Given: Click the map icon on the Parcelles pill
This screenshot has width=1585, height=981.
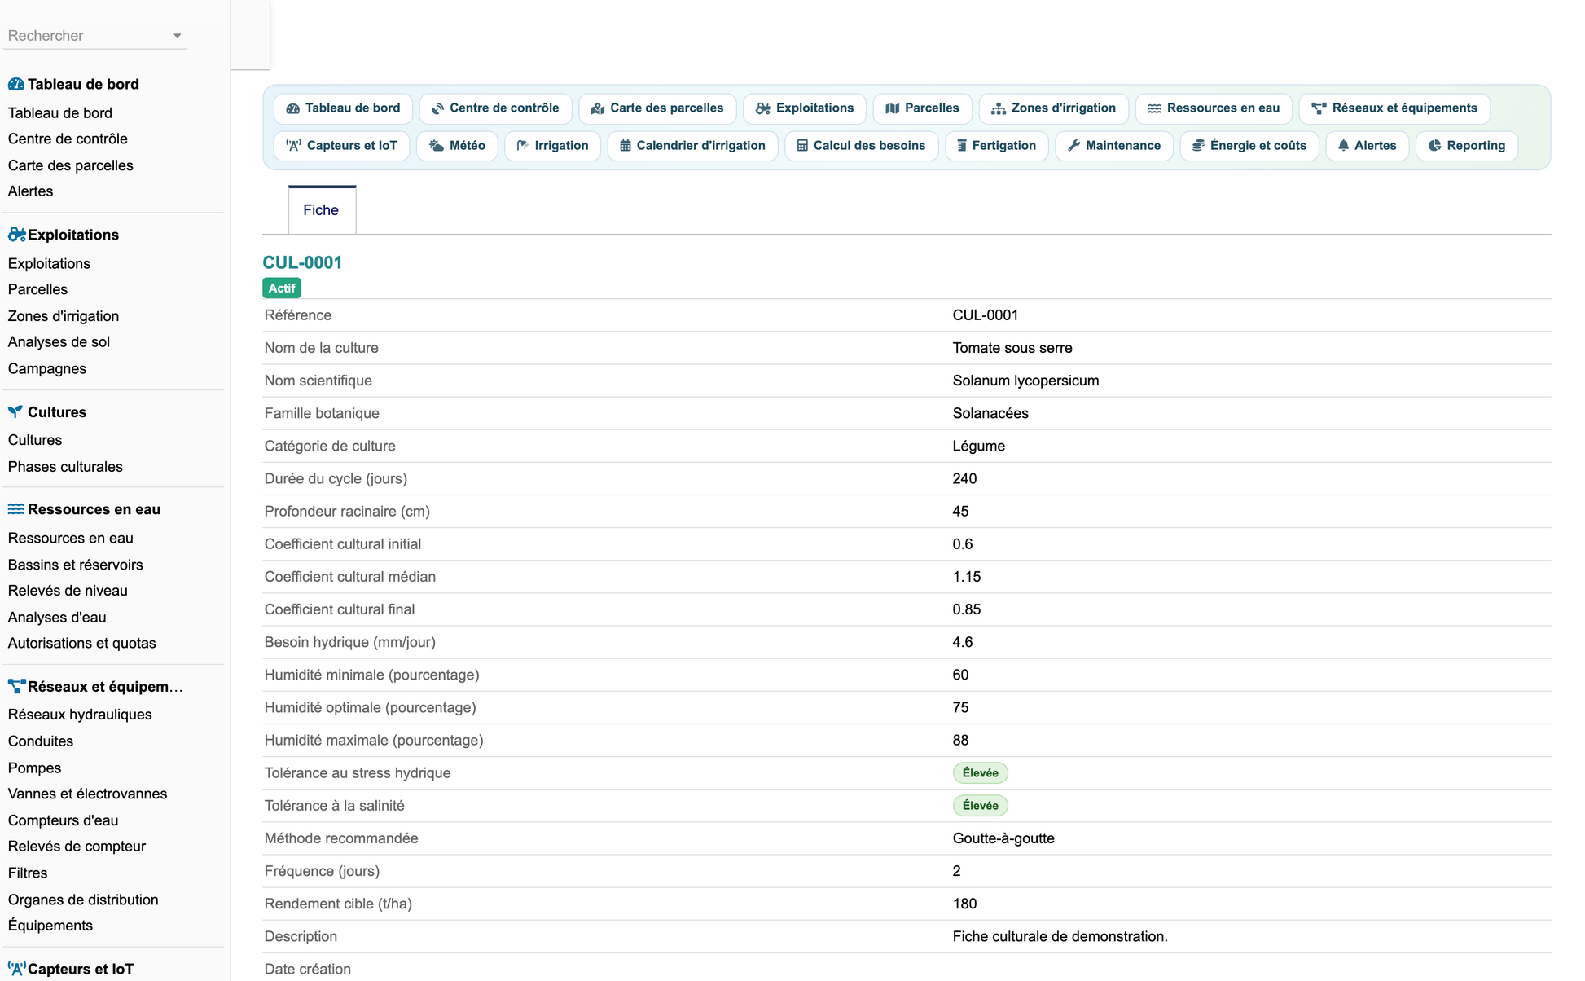Looking at the screenshot, I should [893, 108].
